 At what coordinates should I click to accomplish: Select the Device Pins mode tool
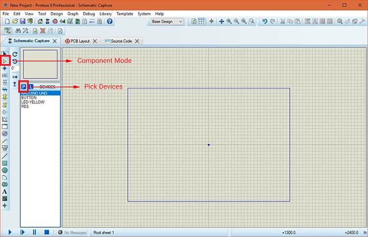point(4,112)
